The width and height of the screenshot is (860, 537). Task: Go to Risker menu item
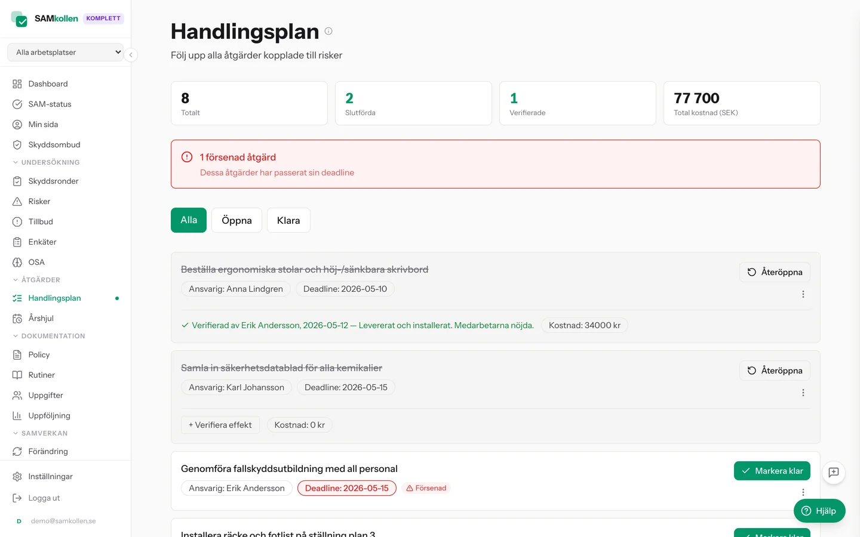[x=65, y=202]
